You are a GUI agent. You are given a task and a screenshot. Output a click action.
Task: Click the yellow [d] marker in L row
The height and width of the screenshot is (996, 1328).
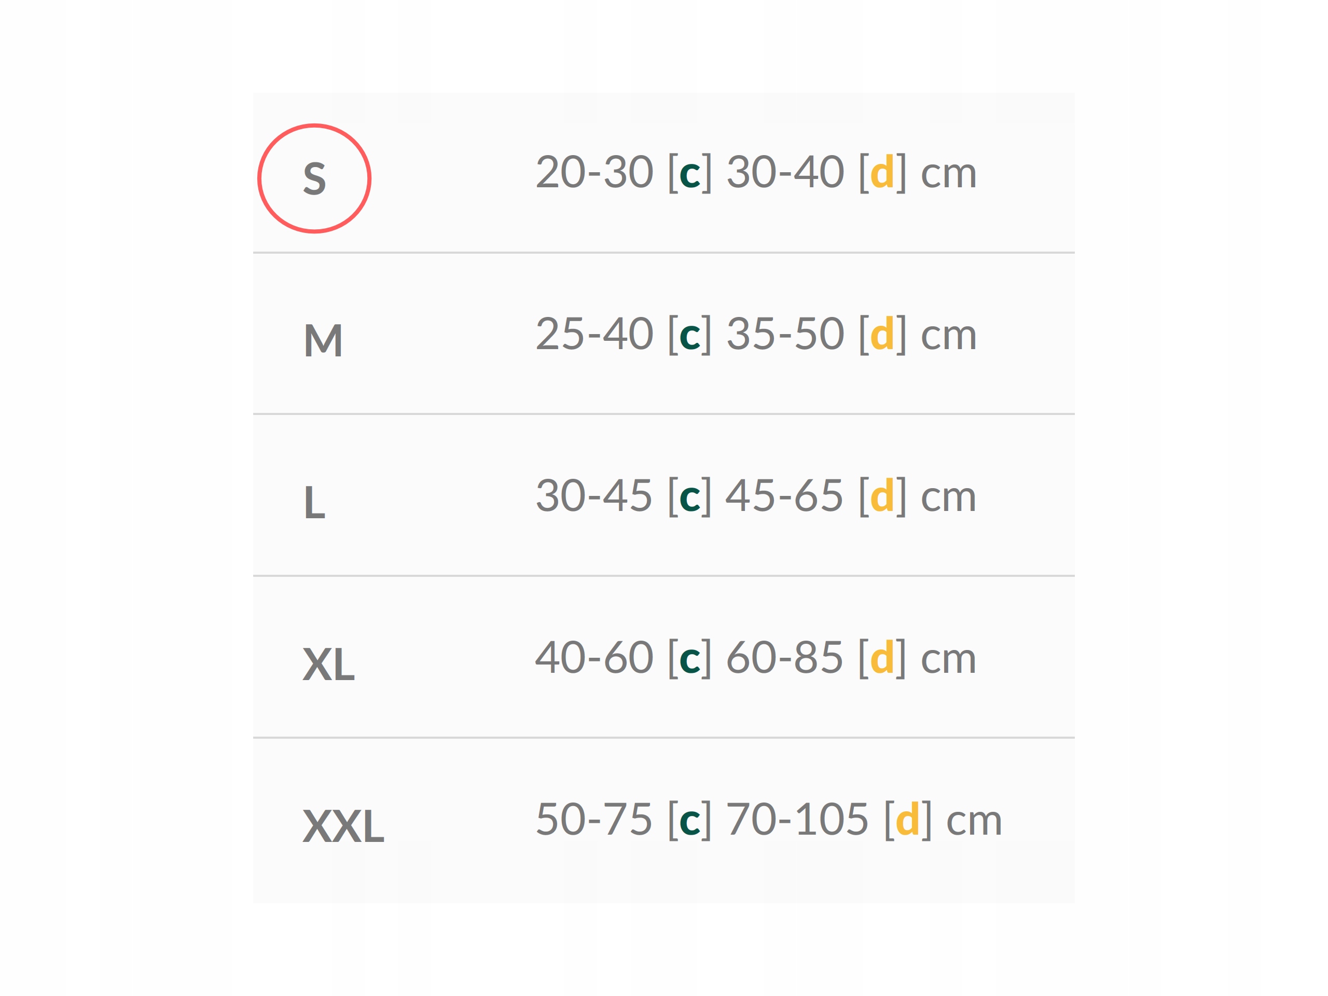882,496
